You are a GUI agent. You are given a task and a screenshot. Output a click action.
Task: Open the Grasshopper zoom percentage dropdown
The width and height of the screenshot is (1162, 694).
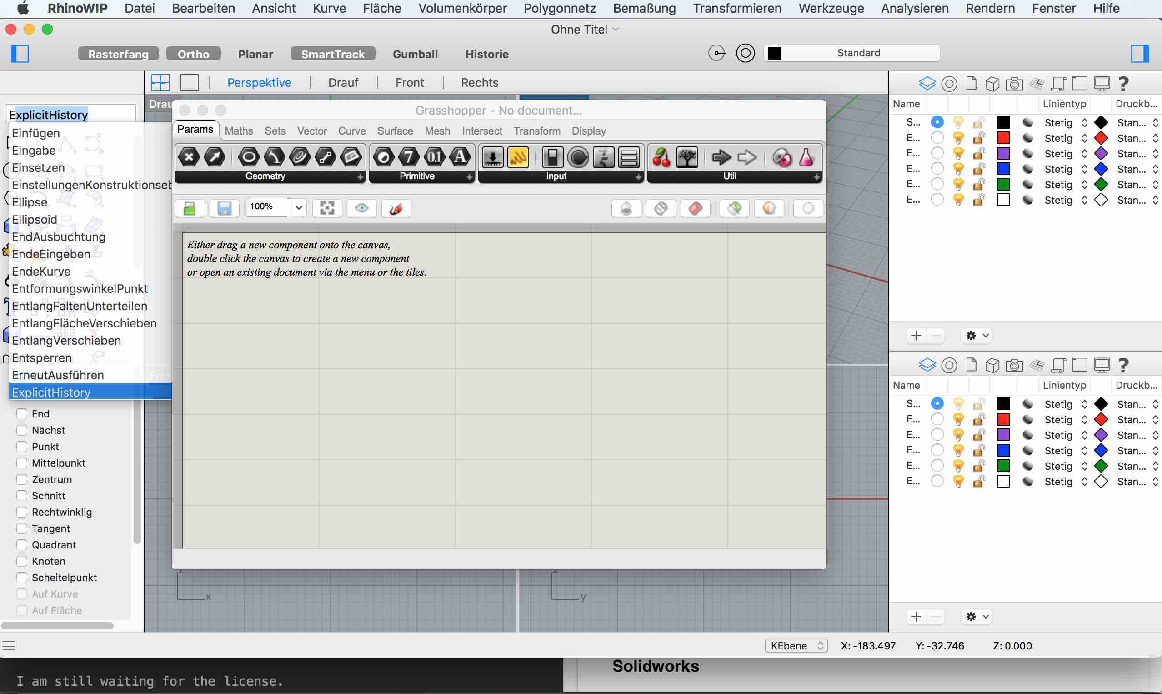(298, 207)
